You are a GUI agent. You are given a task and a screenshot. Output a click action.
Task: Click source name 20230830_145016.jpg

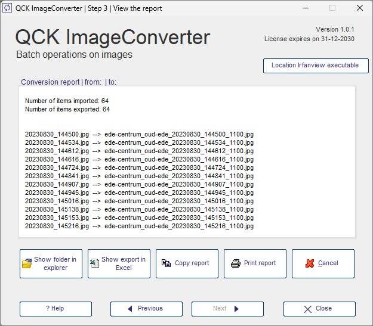57,201
